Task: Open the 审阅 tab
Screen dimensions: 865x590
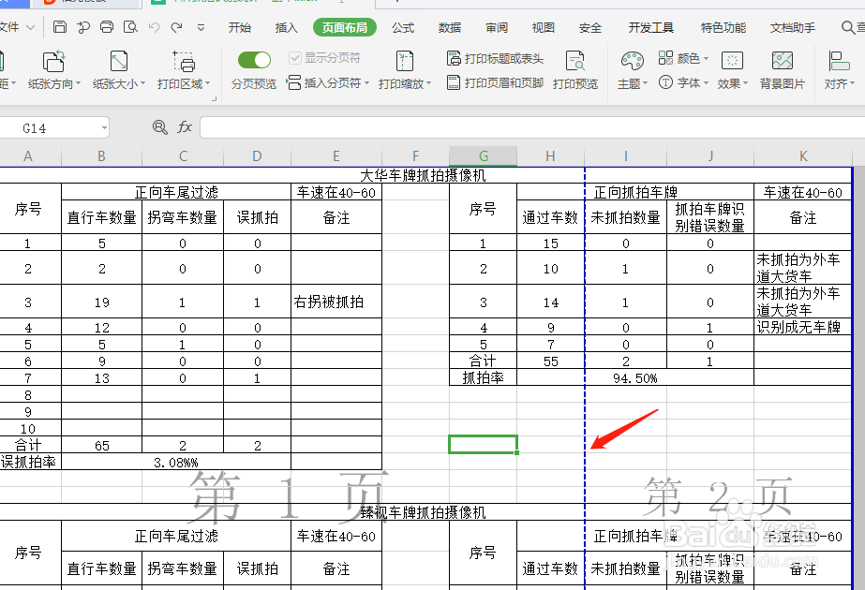Action: [497, 27]
